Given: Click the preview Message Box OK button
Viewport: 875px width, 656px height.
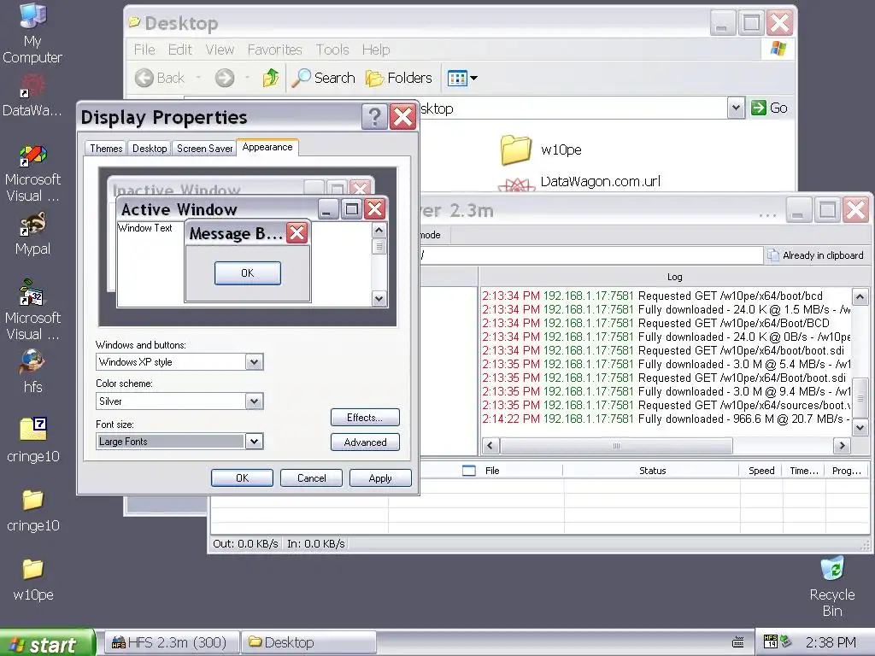Looking at the screenshot, I should [x=247, y=272].
